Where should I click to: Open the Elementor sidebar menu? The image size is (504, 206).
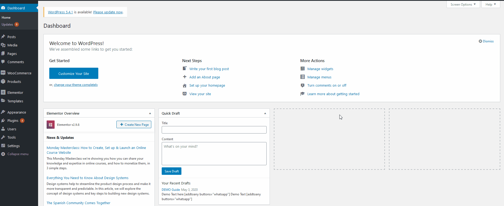click(15, 93)
